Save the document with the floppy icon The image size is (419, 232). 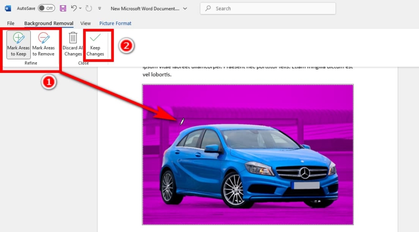63,8
